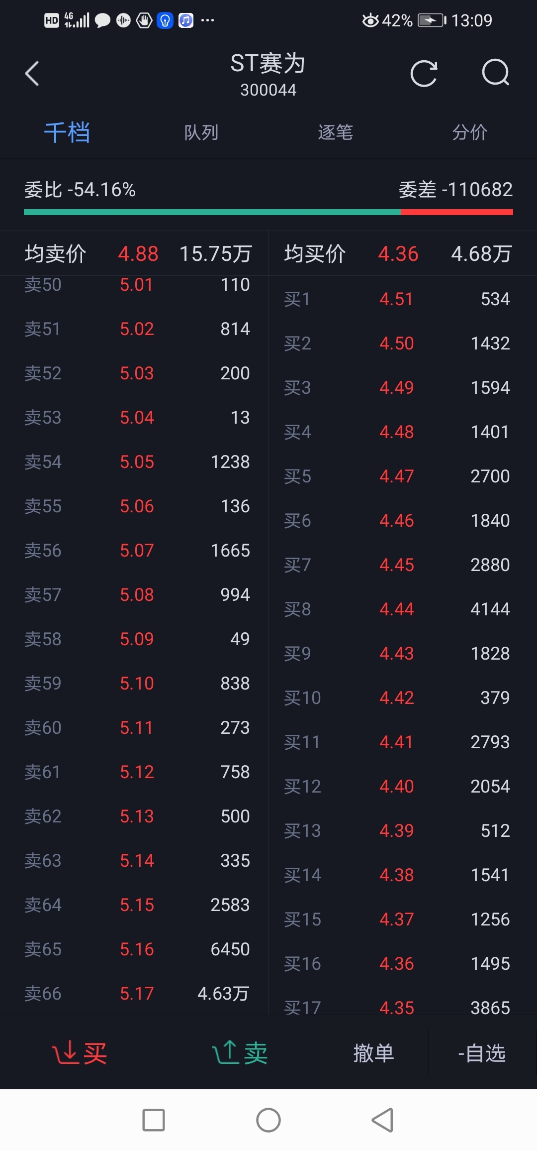537x1151 pixels.
Task: Select the 千档 tab
Action: coord(67,132)
